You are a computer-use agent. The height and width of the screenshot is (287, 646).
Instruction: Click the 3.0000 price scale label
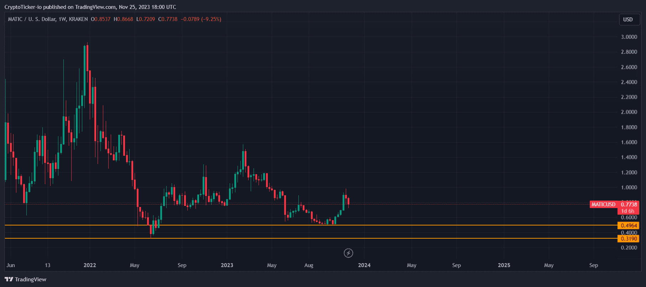pyautogui.click(x=629, y=37)
